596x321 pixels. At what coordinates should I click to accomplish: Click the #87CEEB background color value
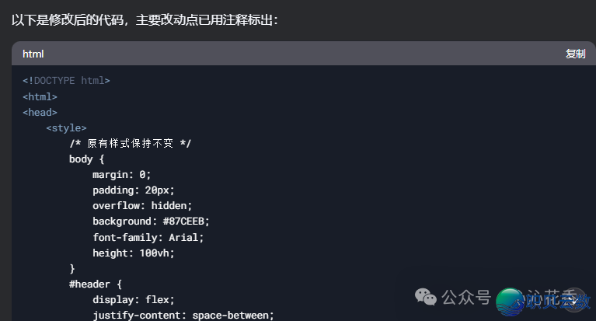[x=183, y=222]
